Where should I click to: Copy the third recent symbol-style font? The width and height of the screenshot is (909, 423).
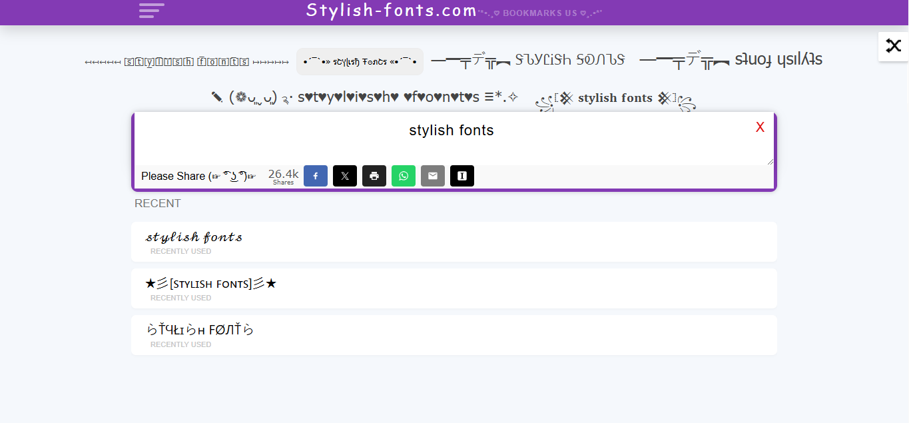454,335
